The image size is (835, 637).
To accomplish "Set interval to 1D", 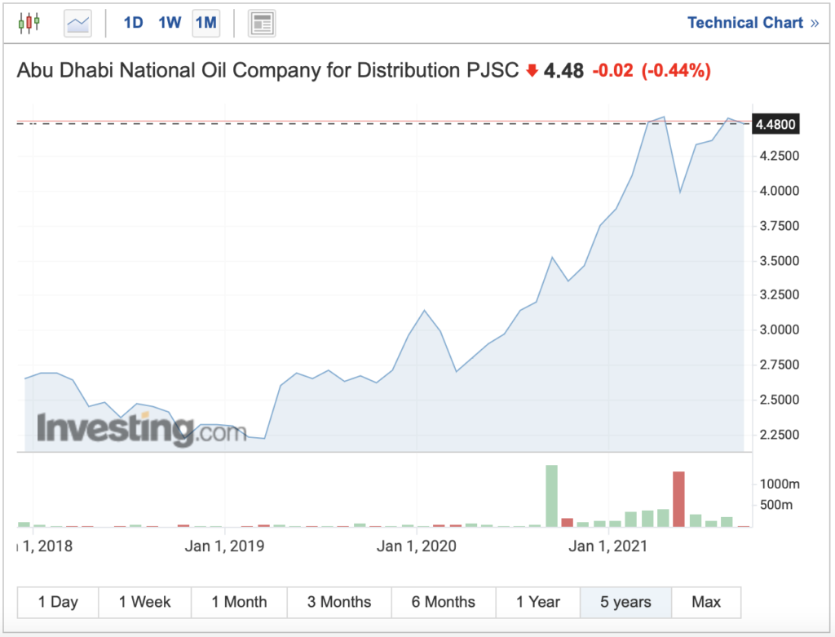I will pyautogui.click(x=133, y=23).
